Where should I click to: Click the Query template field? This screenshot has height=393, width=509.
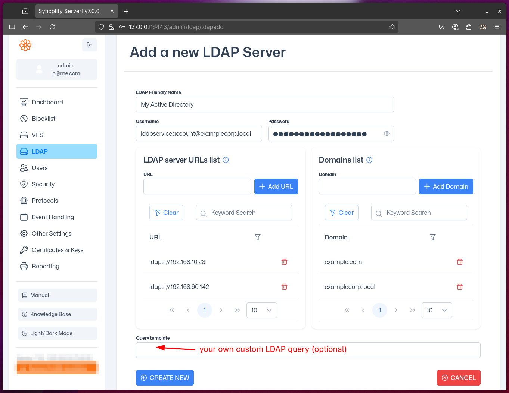click(x=308, y=350)
